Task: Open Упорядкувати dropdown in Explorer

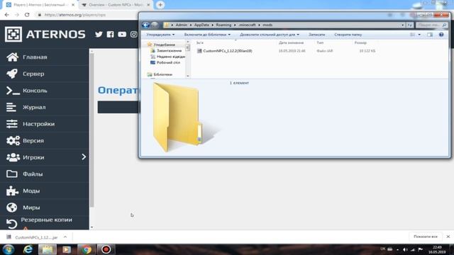Action: [x=160, y=35]
